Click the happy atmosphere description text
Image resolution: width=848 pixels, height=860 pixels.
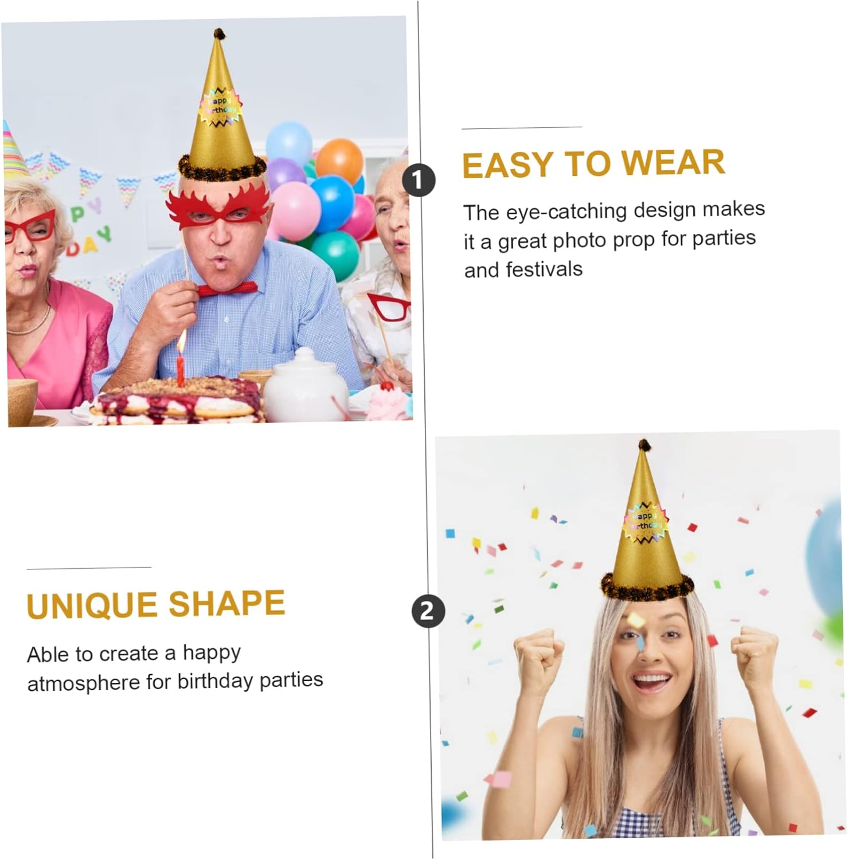(x=175, y=667)
